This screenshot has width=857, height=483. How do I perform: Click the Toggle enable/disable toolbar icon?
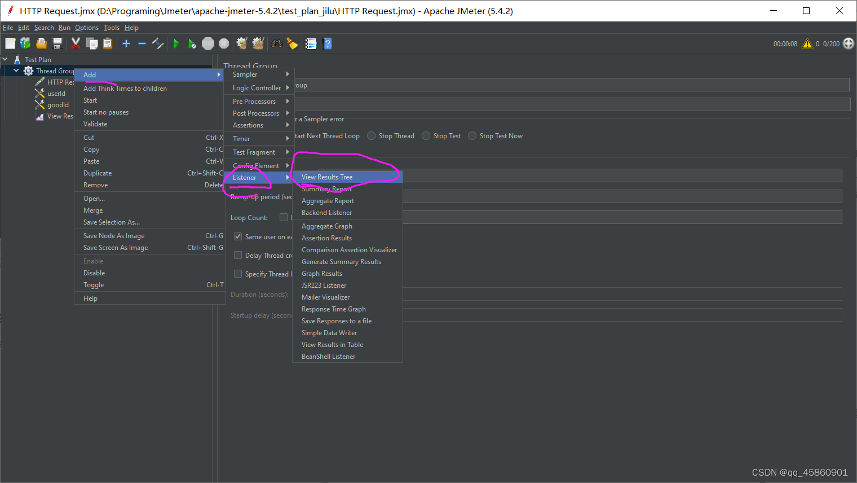158,43
